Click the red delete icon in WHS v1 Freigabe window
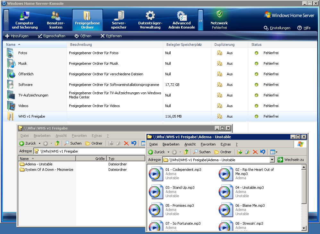 (x=126, y=143)
